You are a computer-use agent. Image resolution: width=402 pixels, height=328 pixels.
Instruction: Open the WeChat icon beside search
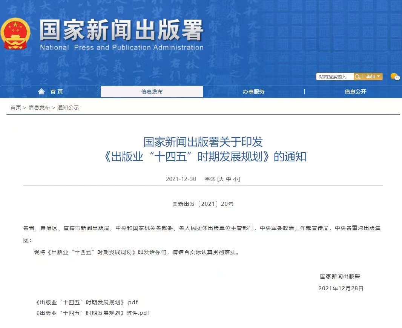tap(395, 77)
